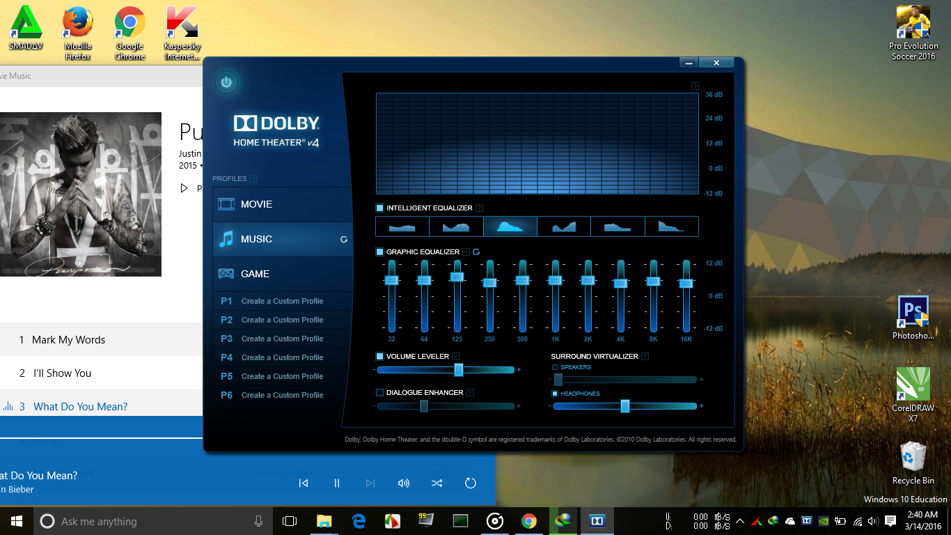The image size is (951, 535).
Task: Toggle Surround Virtualizer Headphones checkbox
Action: pos(555,394)
